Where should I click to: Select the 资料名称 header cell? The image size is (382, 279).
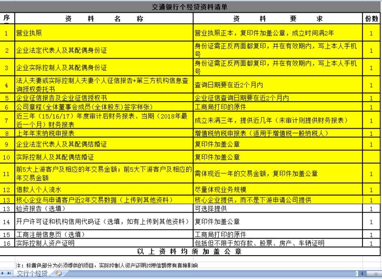tap(104, 19)
